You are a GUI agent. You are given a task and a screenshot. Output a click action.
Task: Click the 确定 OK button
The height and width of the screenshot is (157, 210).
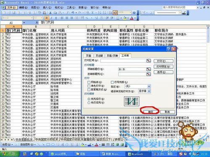tap(150, 112)
